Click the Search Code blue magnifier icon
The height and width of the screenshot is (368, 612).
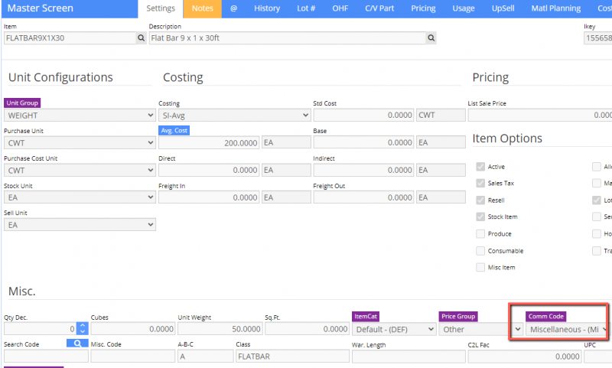click(x=77, y=344)
